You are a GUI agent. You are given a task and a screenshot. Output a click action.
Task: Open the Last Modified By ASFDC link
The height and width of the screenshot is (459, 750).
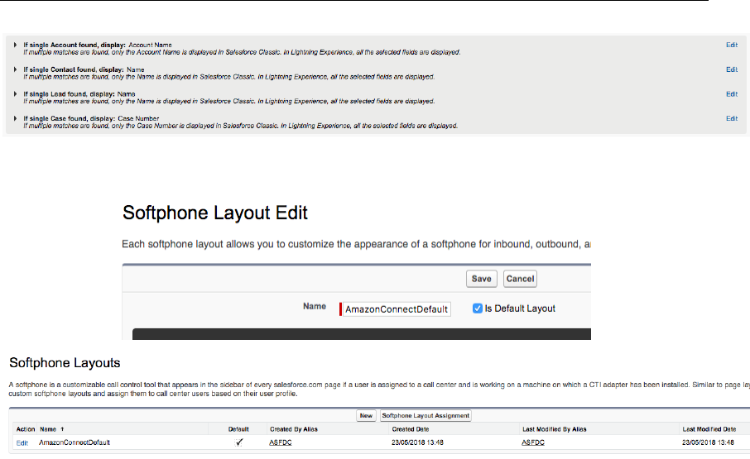(531, 442)
